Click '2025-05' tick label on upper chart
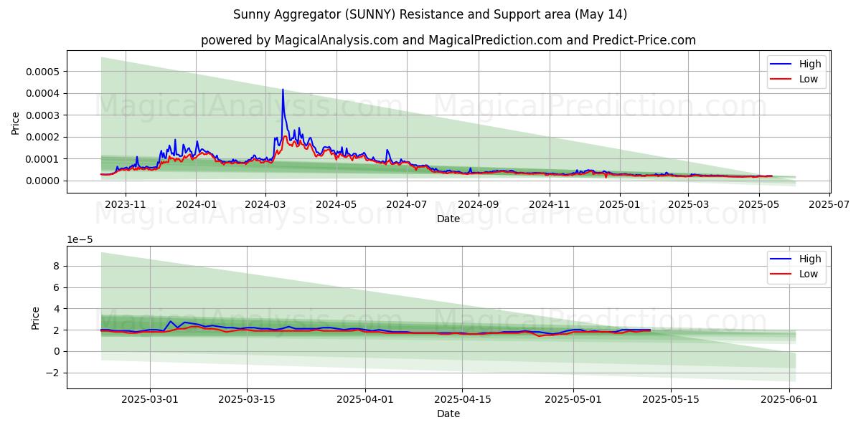 pyautogui.click(x=759, y=204)
